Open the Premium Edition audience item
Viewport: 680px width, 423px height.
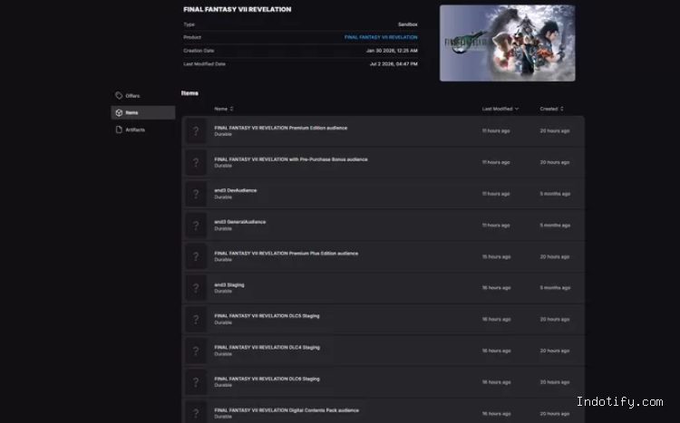pyautogui.click(x=383, y=131)
